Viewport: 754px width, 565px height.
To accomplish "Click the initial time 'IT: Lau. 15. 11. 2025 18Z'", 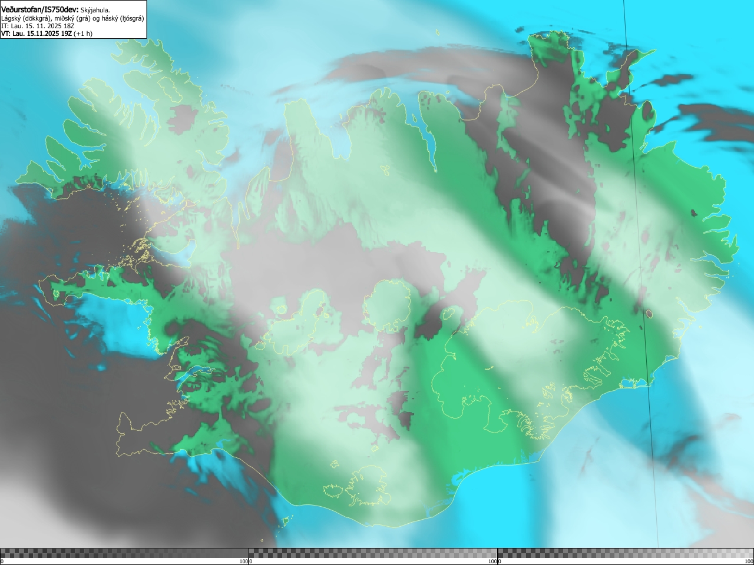I will point(38,26).
